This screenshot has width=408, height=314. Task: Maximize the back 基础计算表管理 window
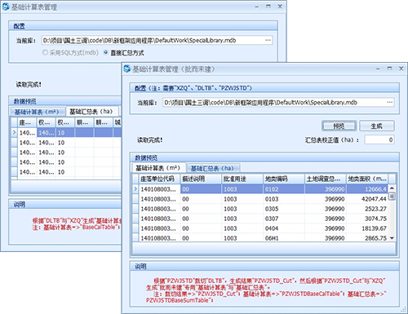click(x=268, y=7)
